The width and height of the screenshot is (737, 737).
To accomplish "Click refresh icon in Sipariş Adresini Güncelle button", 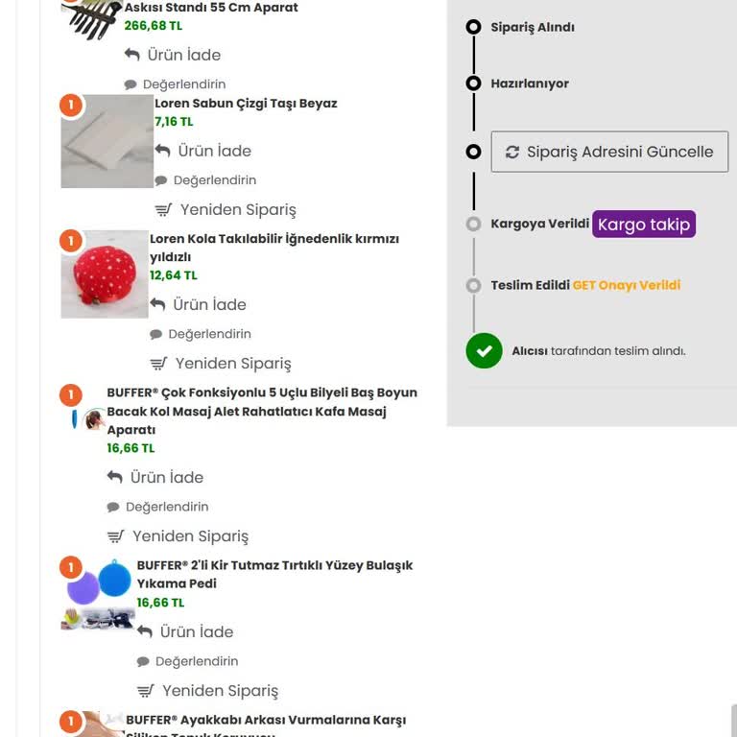I will (x=512, y=152).
